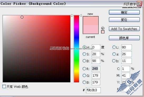Select the R red radio button
Viewport: 144px width, 97px height.
pyautogui.click(x=84, y=69)
